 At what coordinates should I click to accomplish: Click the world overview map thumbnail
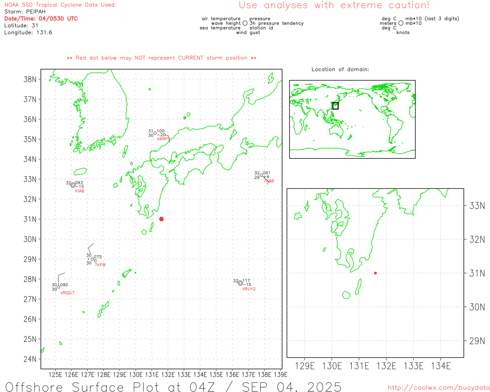coord(352,119)
